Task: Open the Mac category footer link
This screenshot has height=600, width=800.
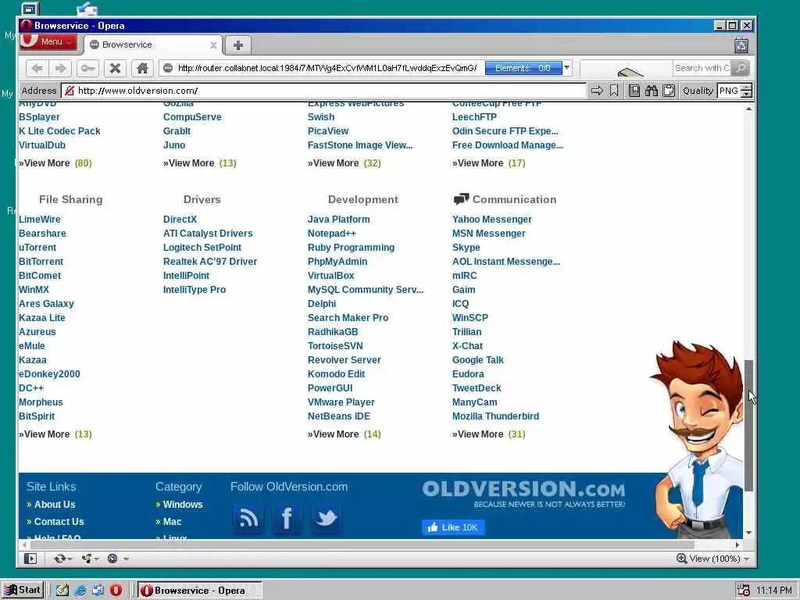Action: point(172,522)
